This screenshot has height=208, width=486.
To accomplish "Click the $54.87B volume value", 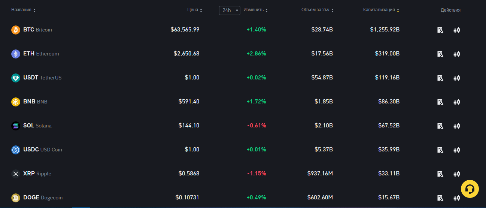I will (x=322, y=78).
